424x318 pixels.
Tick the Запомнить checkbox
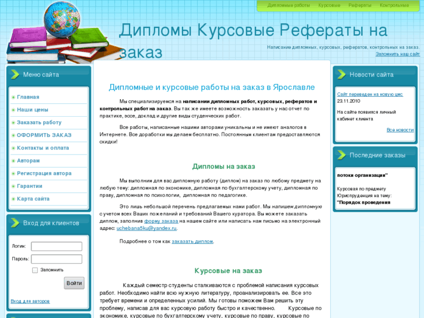(x=35, y=270)
